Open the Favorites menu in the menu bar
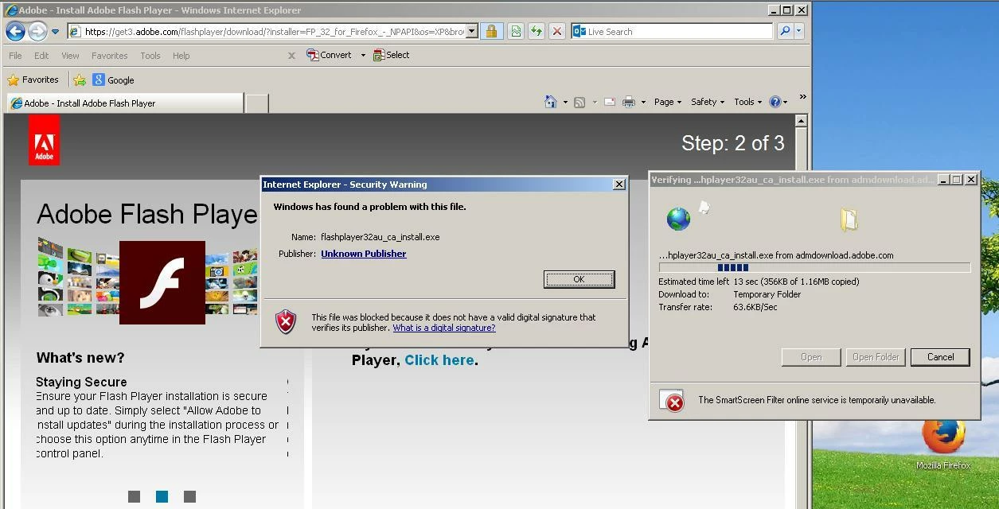This screenshot has width=999, height=509. (x=109, y=56)
